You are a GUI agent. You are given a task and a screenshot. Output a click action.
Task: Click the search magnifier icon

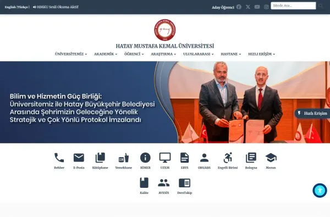[x=321, y=6]
